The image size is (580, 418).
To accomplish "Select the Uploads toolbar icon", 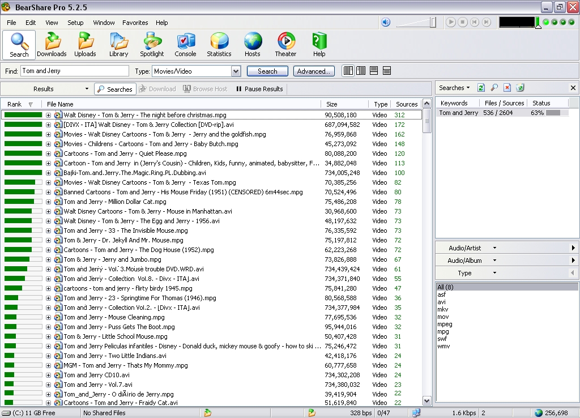I will (x=85, y=44).
